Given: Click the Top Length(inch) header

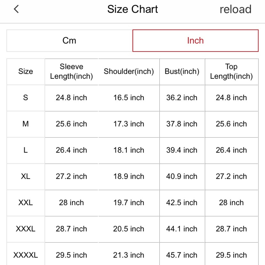Looking at the screenshot, I should click(x=231, y=72).
